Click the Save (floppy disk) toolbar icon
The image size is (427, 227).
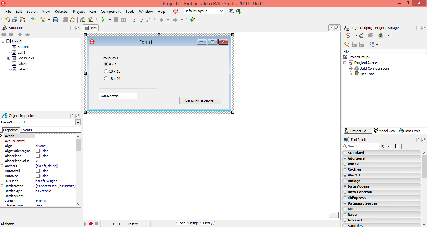pos(55,20)
